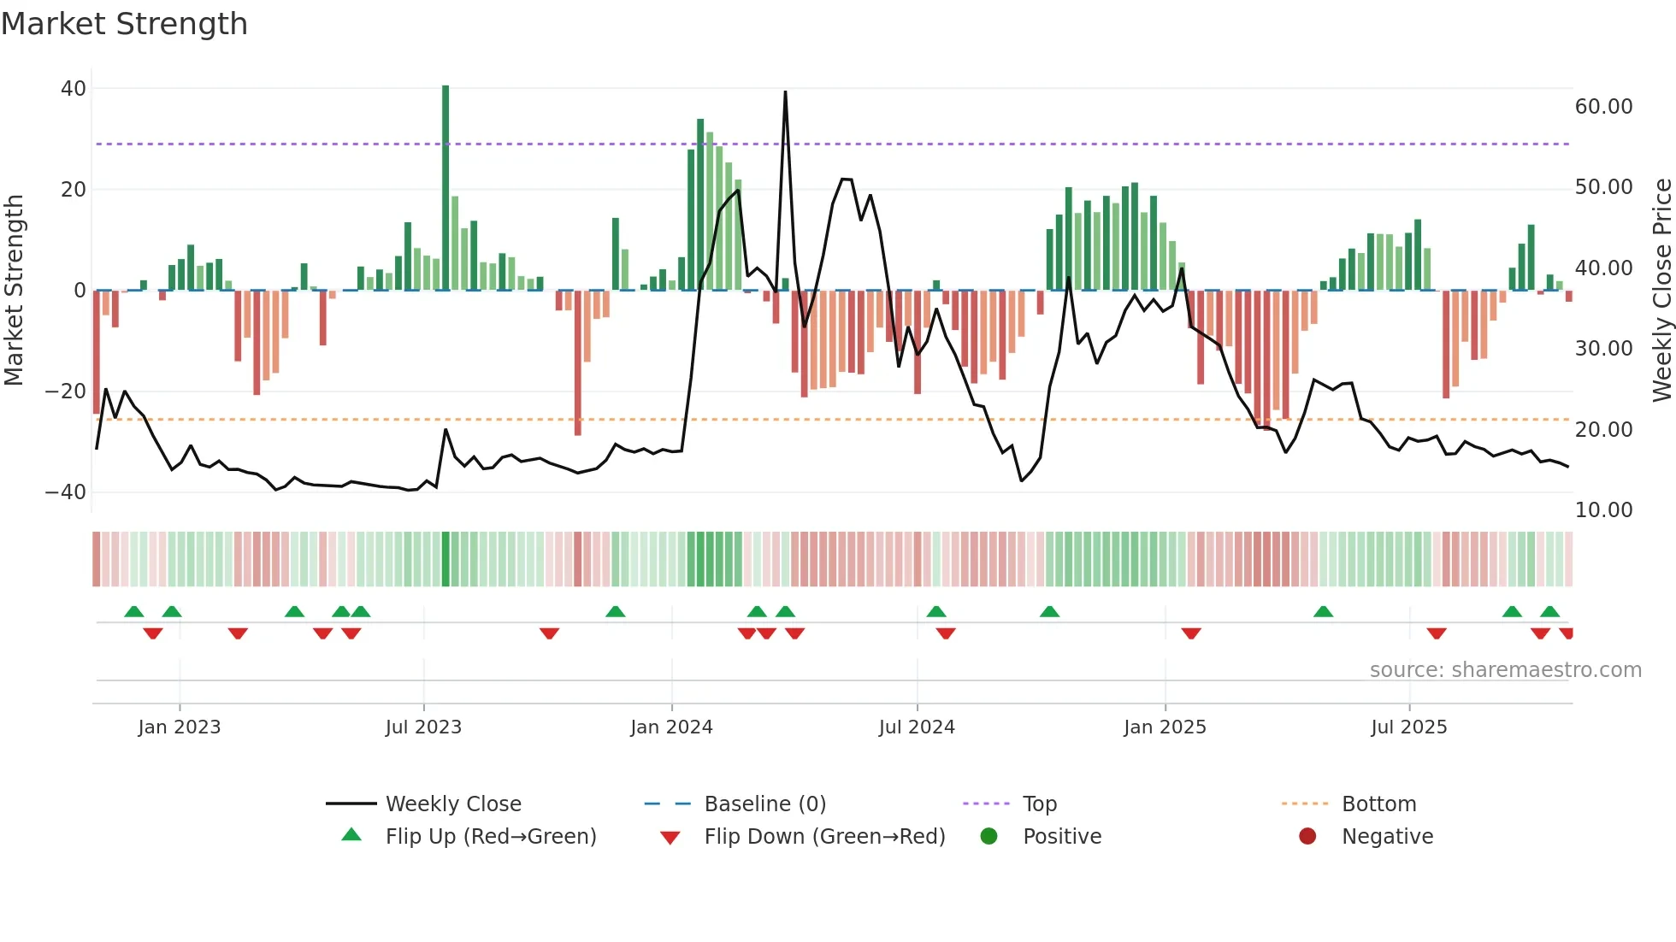Click the lone red flip marker after Jan 2025
Screen dimensions: 1676x942
click(1191, 633)
